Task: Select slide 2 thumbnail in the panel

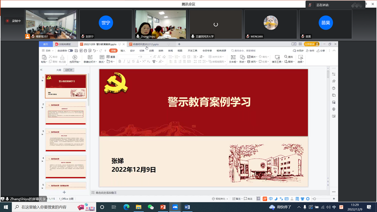Action: tap(66, 114)
